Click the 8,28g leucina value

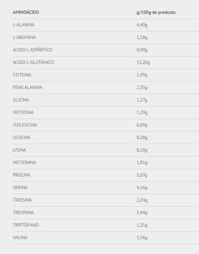(142, 138)
